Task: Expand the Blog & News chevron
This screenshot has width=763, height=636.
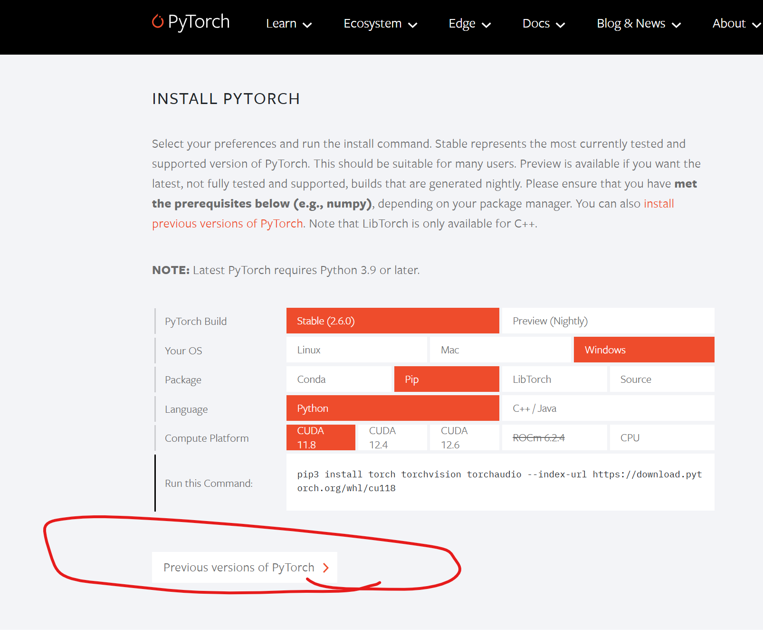Action: point(677,25)
